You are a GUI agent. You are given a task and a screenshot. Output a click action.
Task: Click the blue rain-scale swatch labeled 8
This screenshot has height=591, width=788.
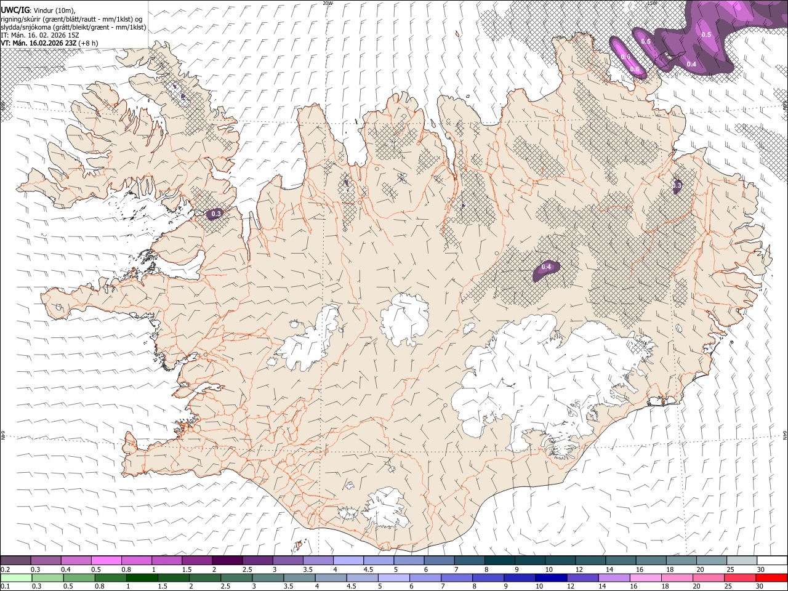pos(488,577)
